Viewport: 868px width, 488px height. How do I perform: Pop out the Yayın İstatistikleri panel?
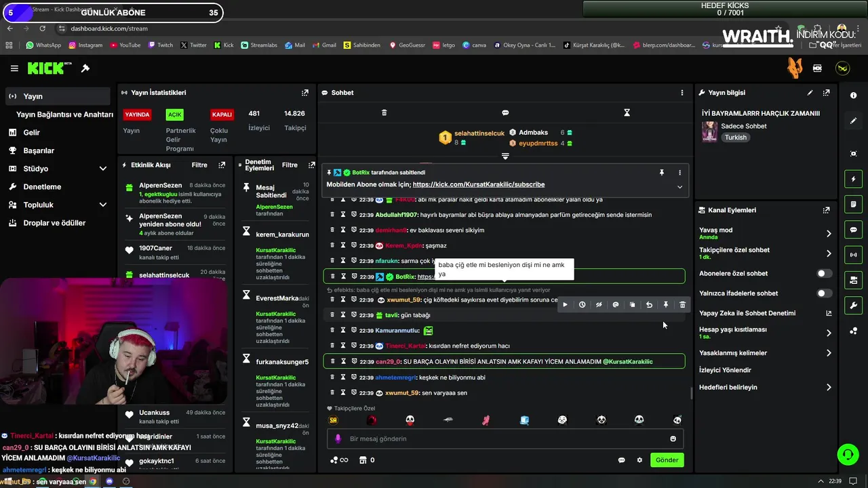click(x=305, y=93)
